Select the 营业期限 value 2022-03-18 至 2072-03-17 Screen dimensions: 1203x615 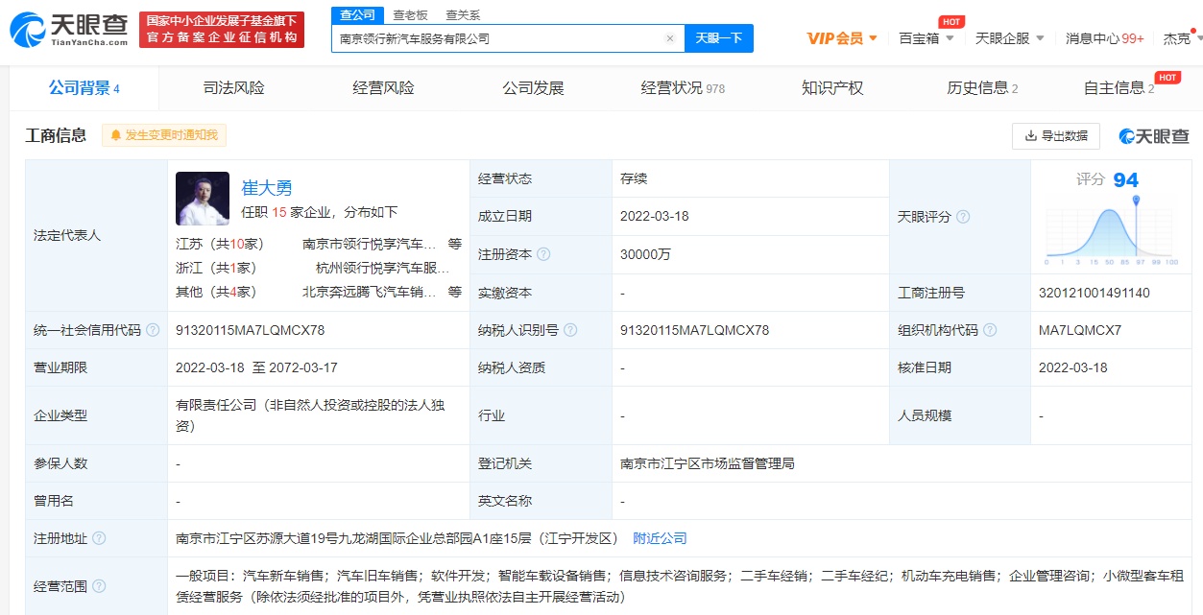[x=256, y=367]
